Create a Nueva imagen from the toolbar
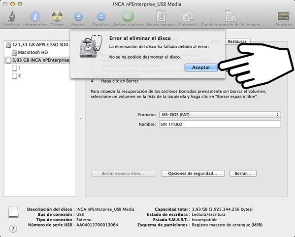The width and height of the screenshot is (295, 237). [x=161, y=16]
